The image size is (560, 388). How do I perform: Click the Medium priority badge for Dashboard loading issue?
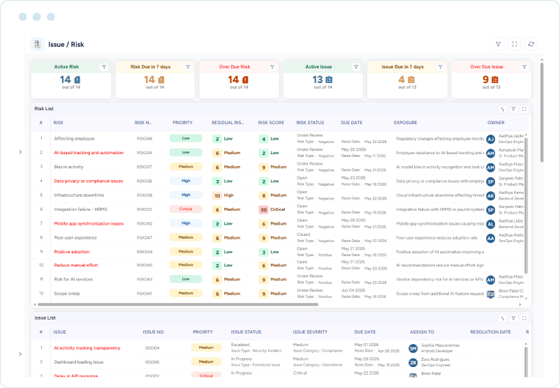tap(206, 361)
